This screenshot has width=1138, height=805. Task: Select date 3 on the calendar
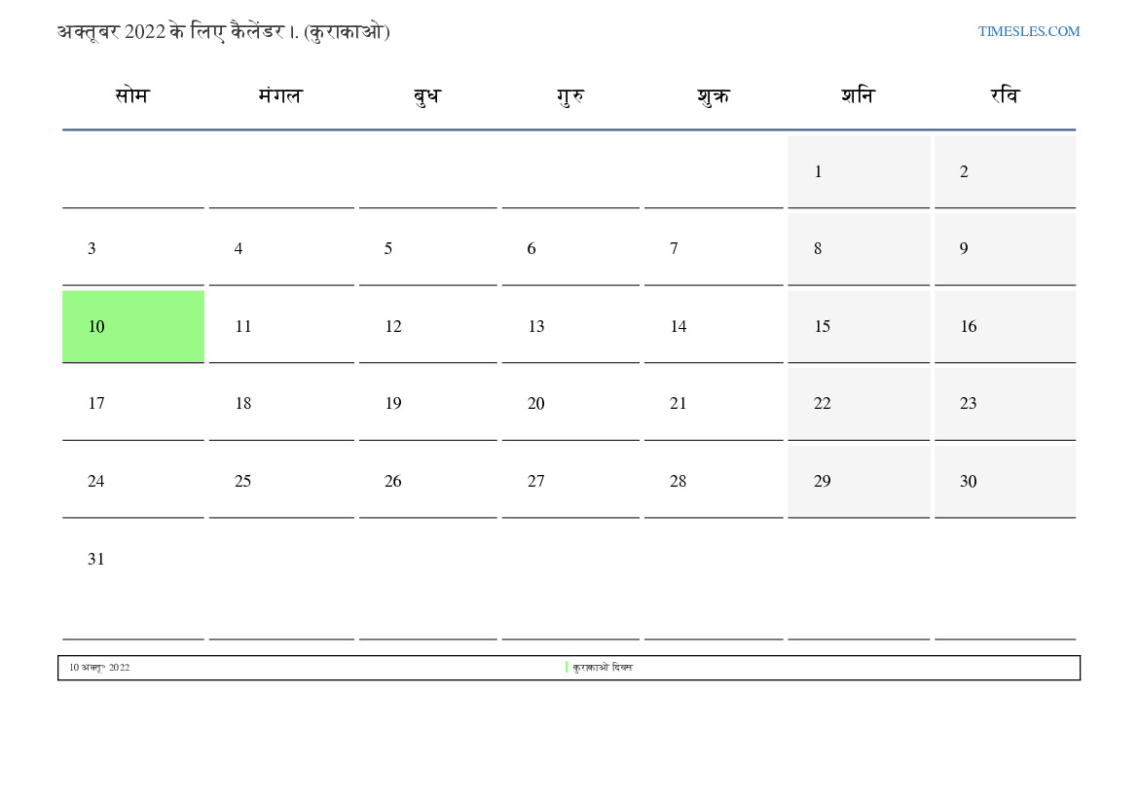pyautogui.click(x=132, y=249)
